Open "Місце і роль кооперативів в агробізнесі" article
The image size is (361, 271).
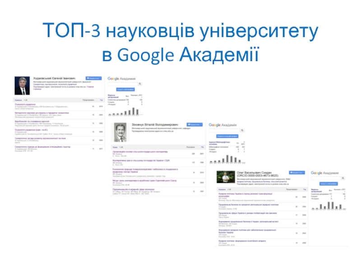tap(144, 180)
